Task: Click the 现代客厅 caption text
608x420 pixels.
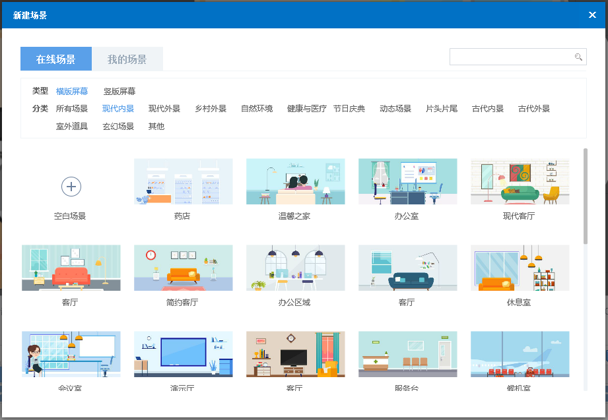Action: pyautogui.click(x=519, y=216)
